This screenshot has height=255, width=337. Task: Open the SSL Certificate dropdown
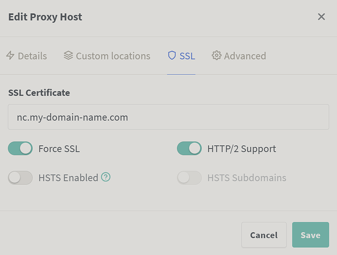click(168, 117)
